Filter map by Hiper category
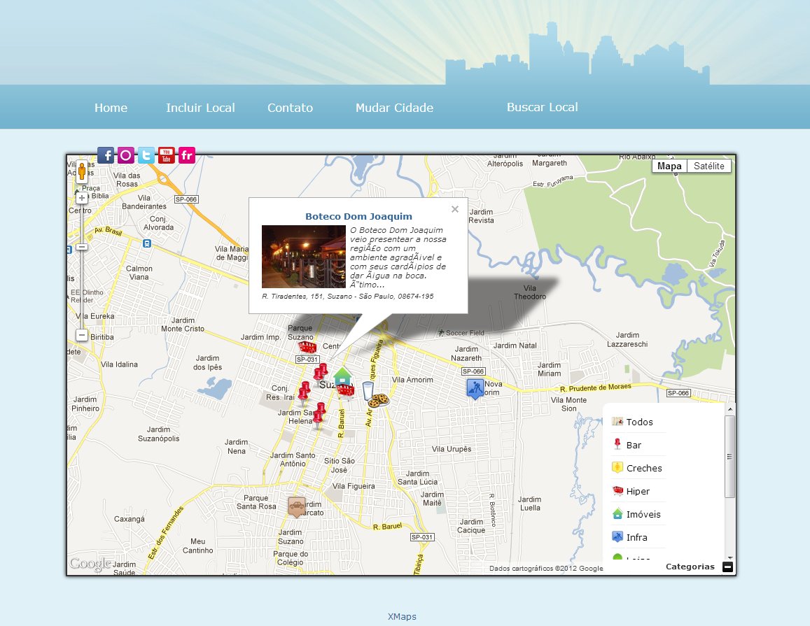810x626 pixels. (x=638, y=491)
